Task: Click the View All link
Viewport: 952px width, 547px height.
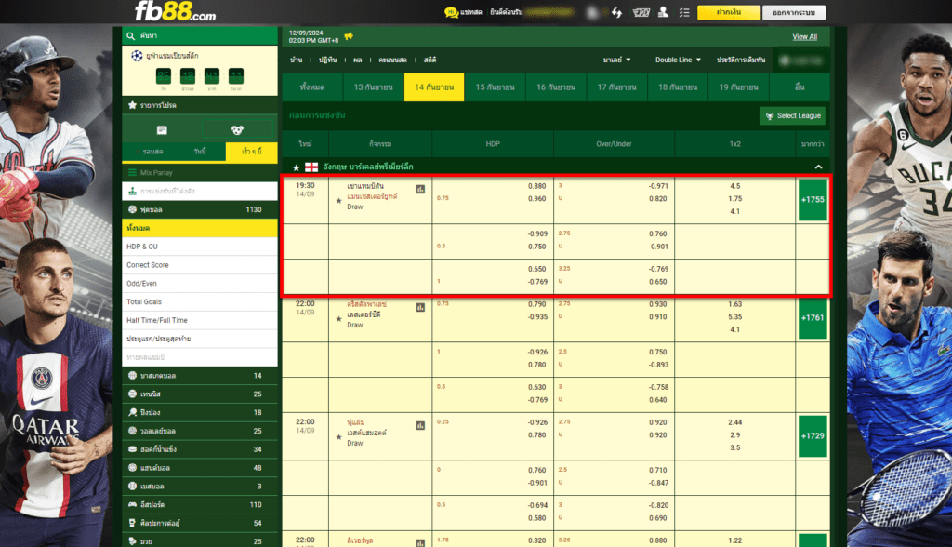Action: click(x=804, y=37)
